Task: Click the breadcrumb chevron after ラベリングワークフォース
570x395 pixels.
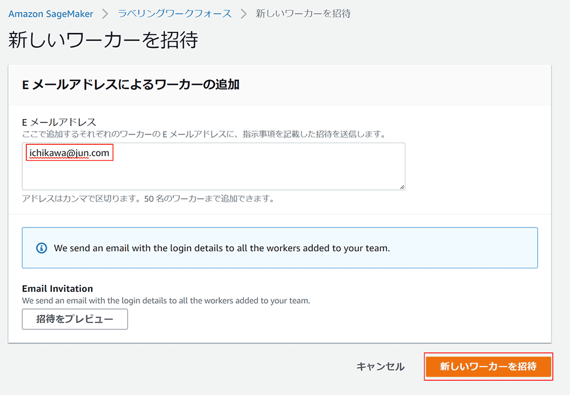Action: coord(244,13)
